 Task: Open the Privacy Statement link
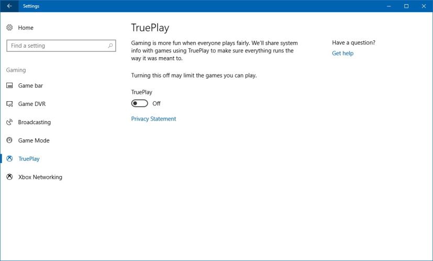(153, 119)
